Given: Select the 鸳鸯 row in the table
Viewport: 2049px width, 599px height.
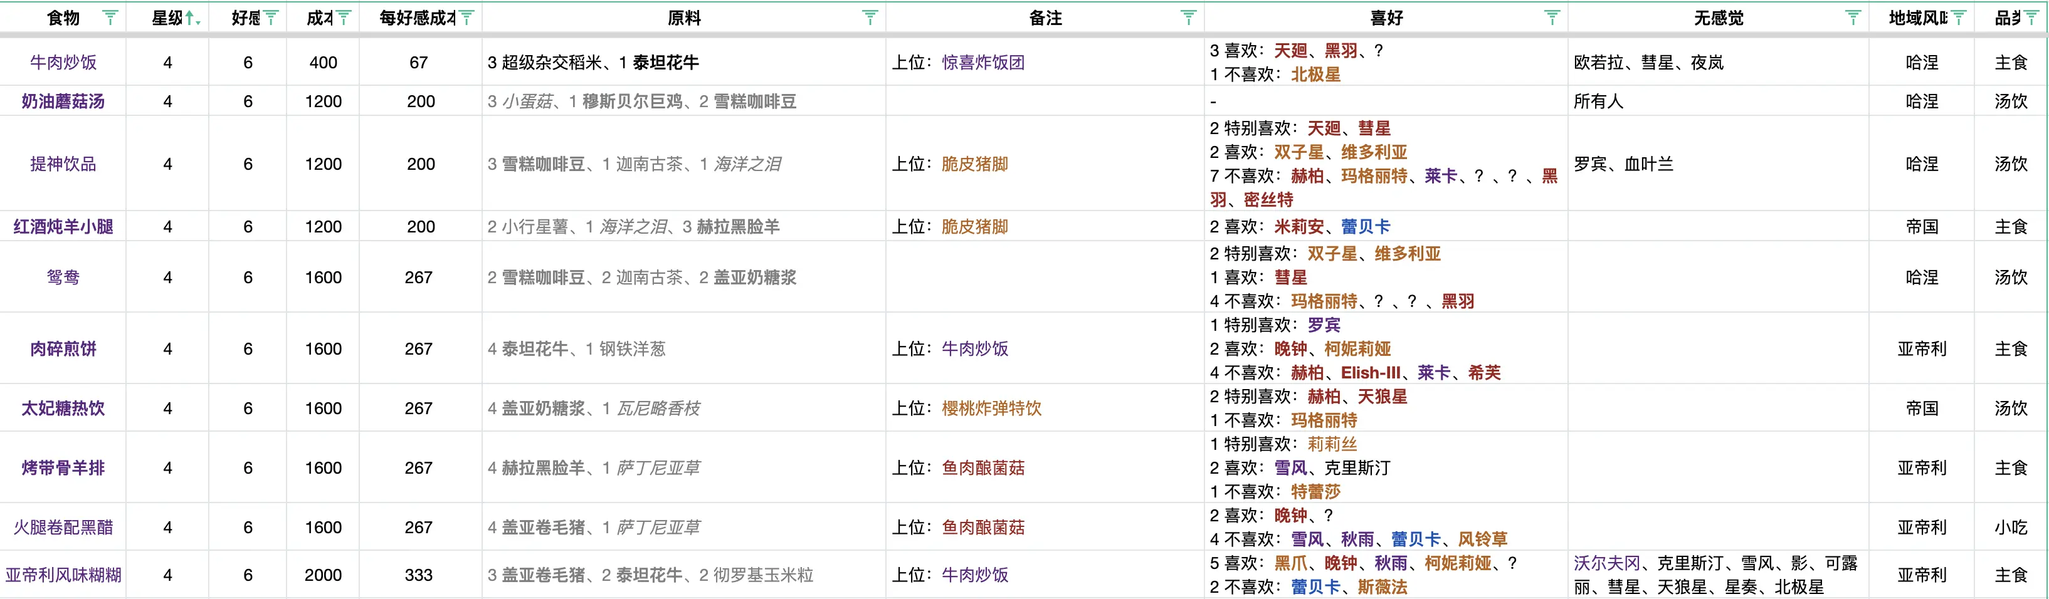Looking at the screenshot, I should pyautogui.click(x=63, y=276).
